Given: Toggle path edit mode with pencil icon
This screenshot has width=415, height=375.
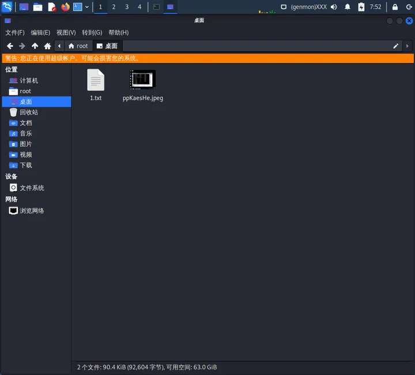Looking at the screenshot, I should [x=395, y=46].
